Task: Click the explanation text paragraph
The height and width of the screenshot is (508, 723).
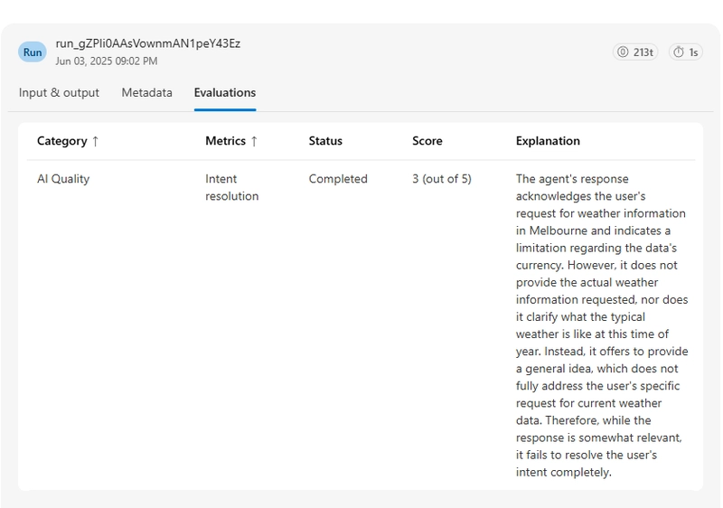Action: coord(602,325)
